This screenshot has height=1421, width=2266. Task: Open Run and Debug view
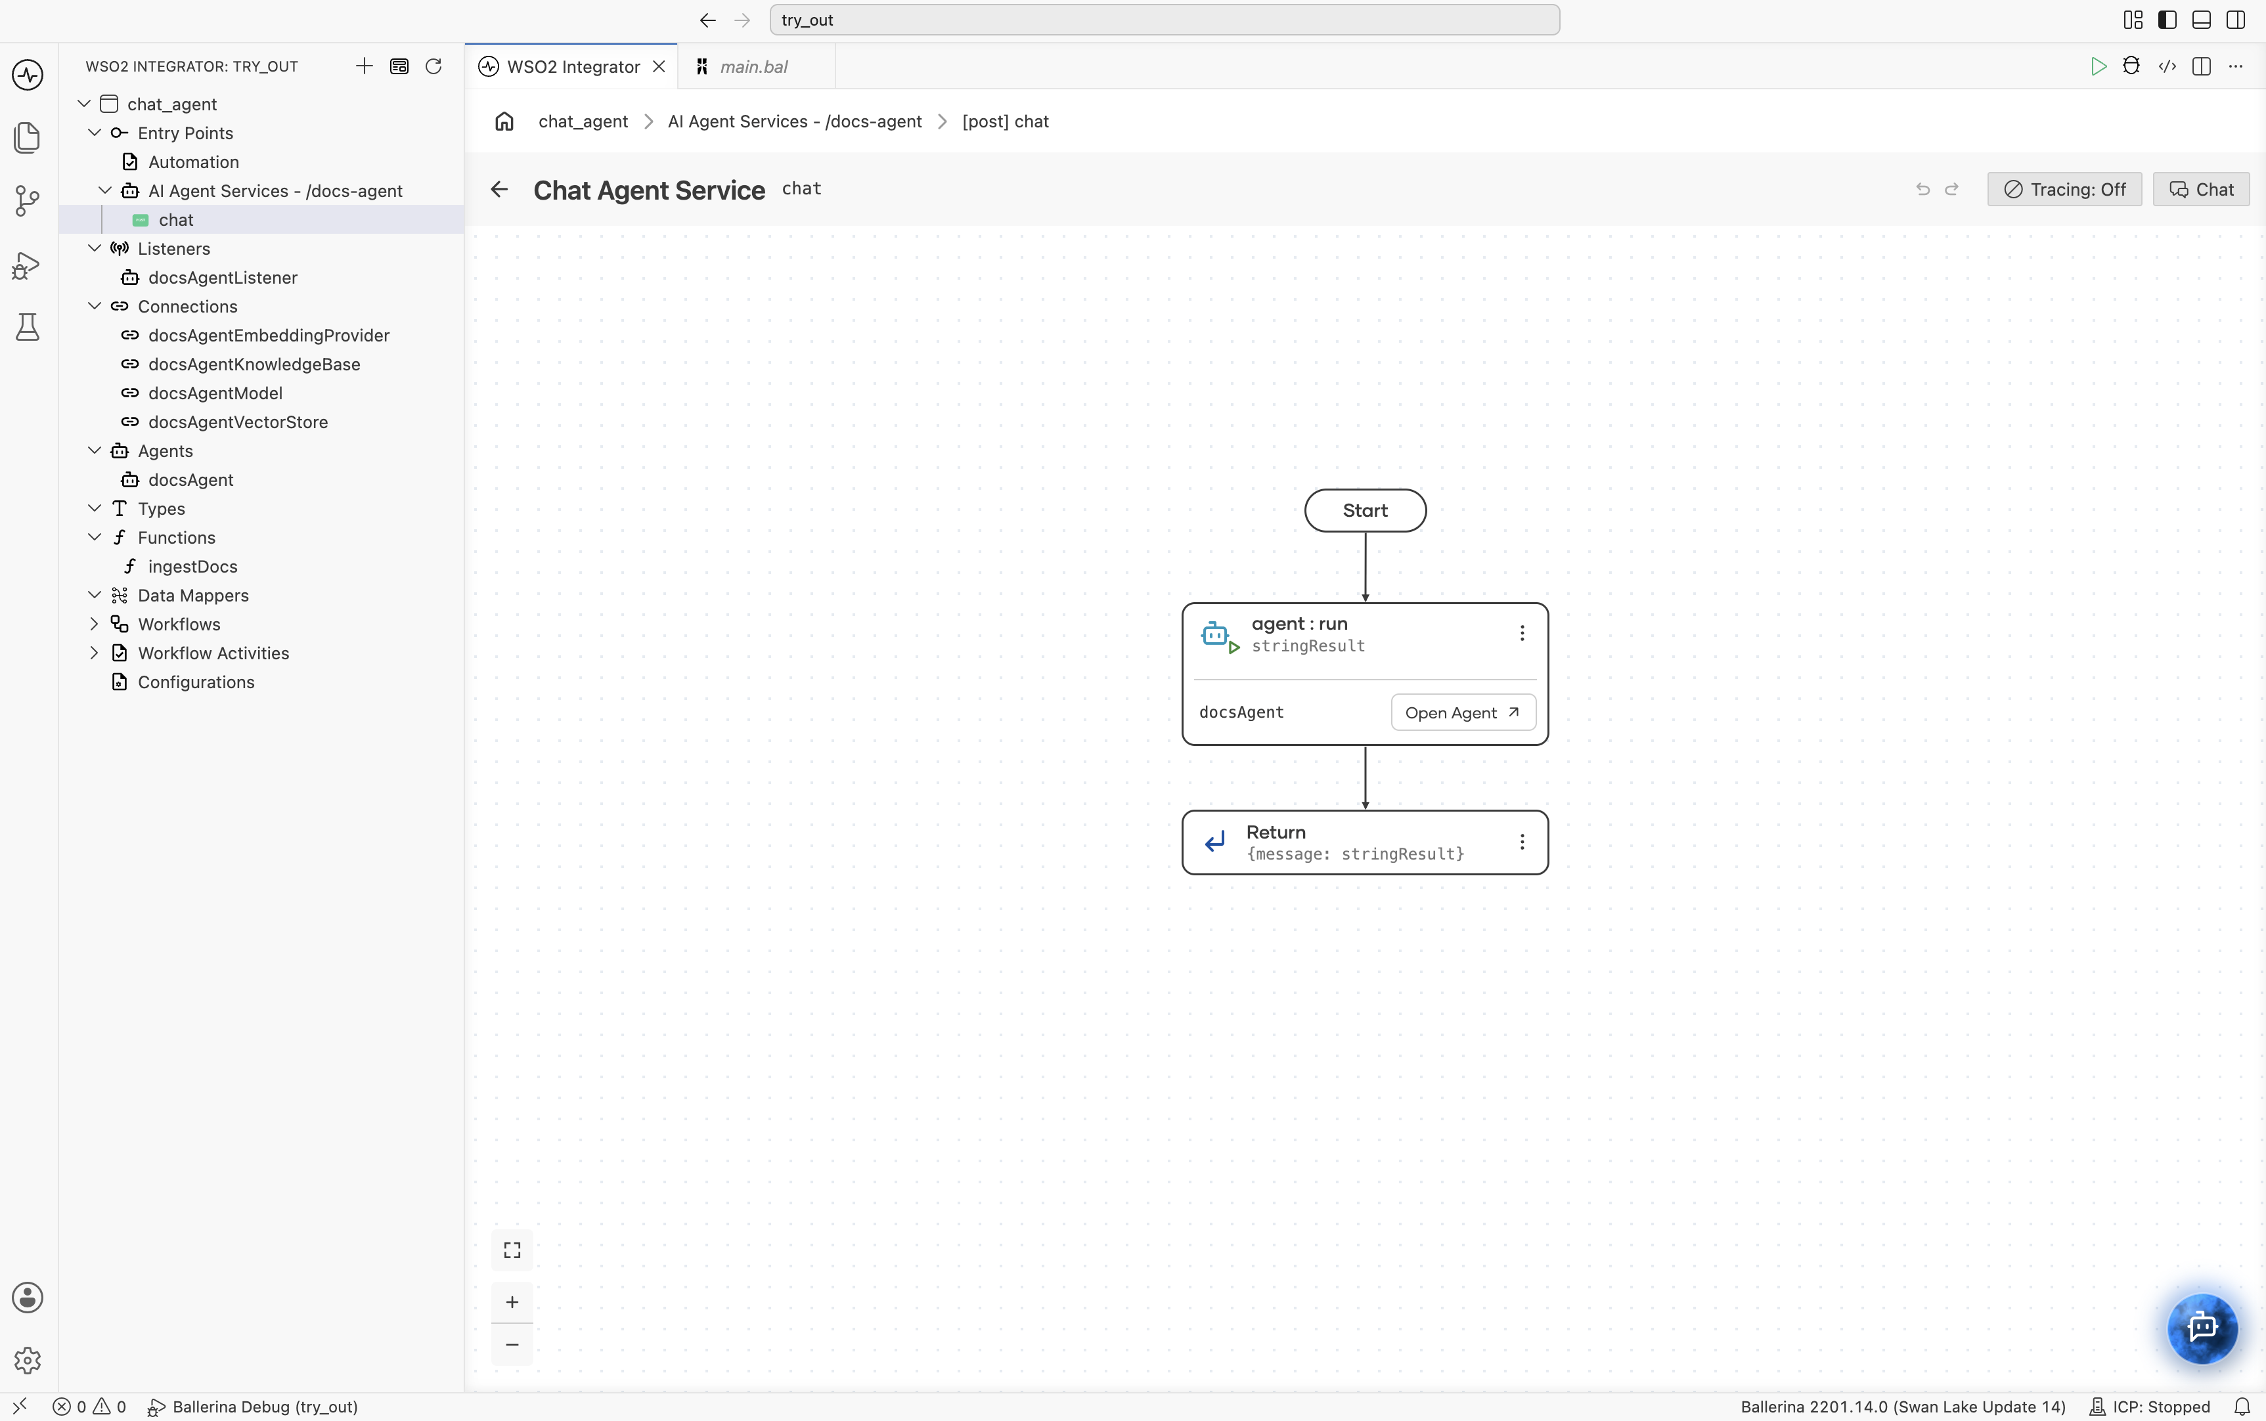point(27,266)
